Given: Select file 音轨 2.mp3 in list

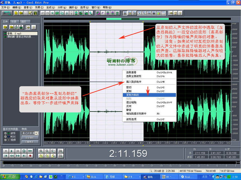Looking at the screenshot, I should [x=20, y=33].
